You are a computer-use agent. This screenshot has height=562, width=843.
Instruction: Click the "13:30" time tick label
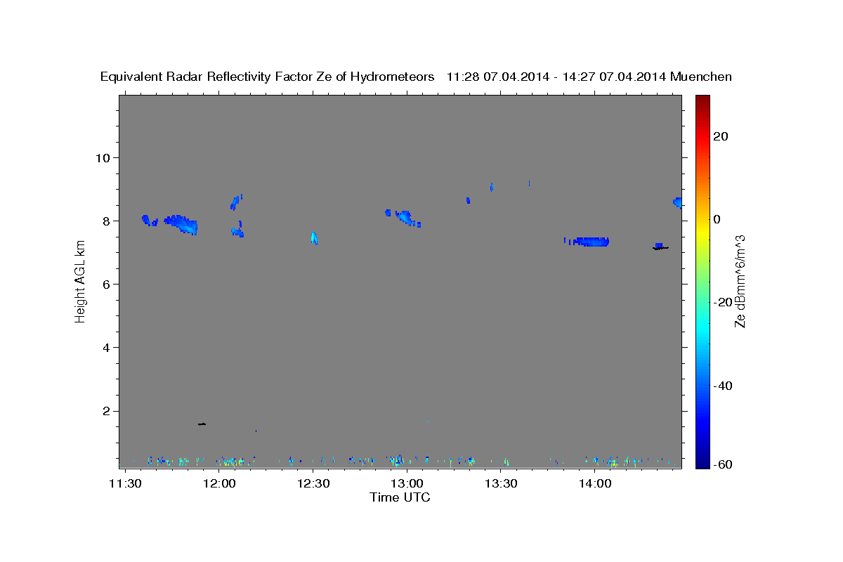tap(502, 484)
